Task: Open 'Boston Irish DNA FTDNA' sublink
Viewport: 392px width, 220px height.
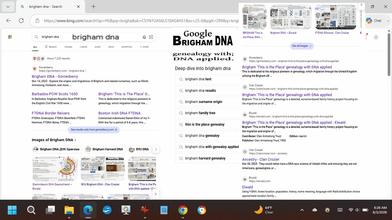Action: tap(119, 113)
